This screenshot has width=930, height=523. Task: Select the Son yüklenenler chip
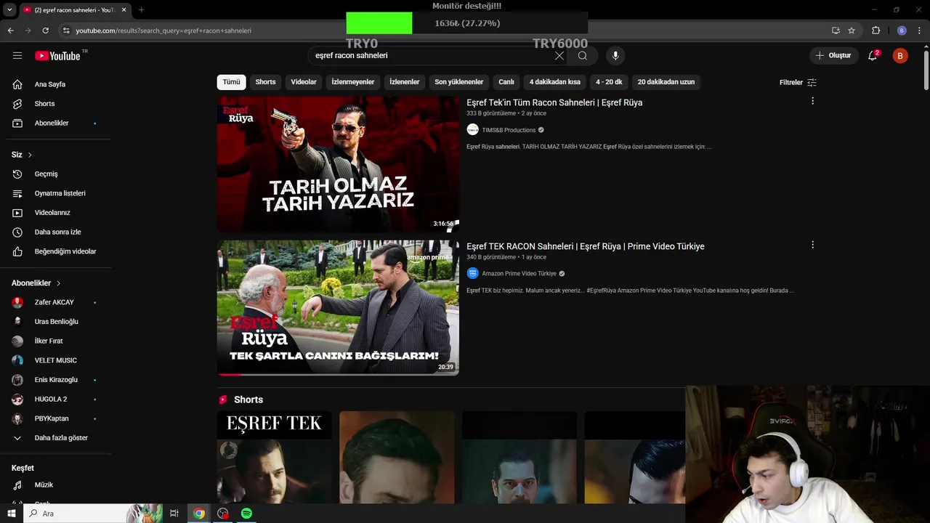(x=459, y=82)
